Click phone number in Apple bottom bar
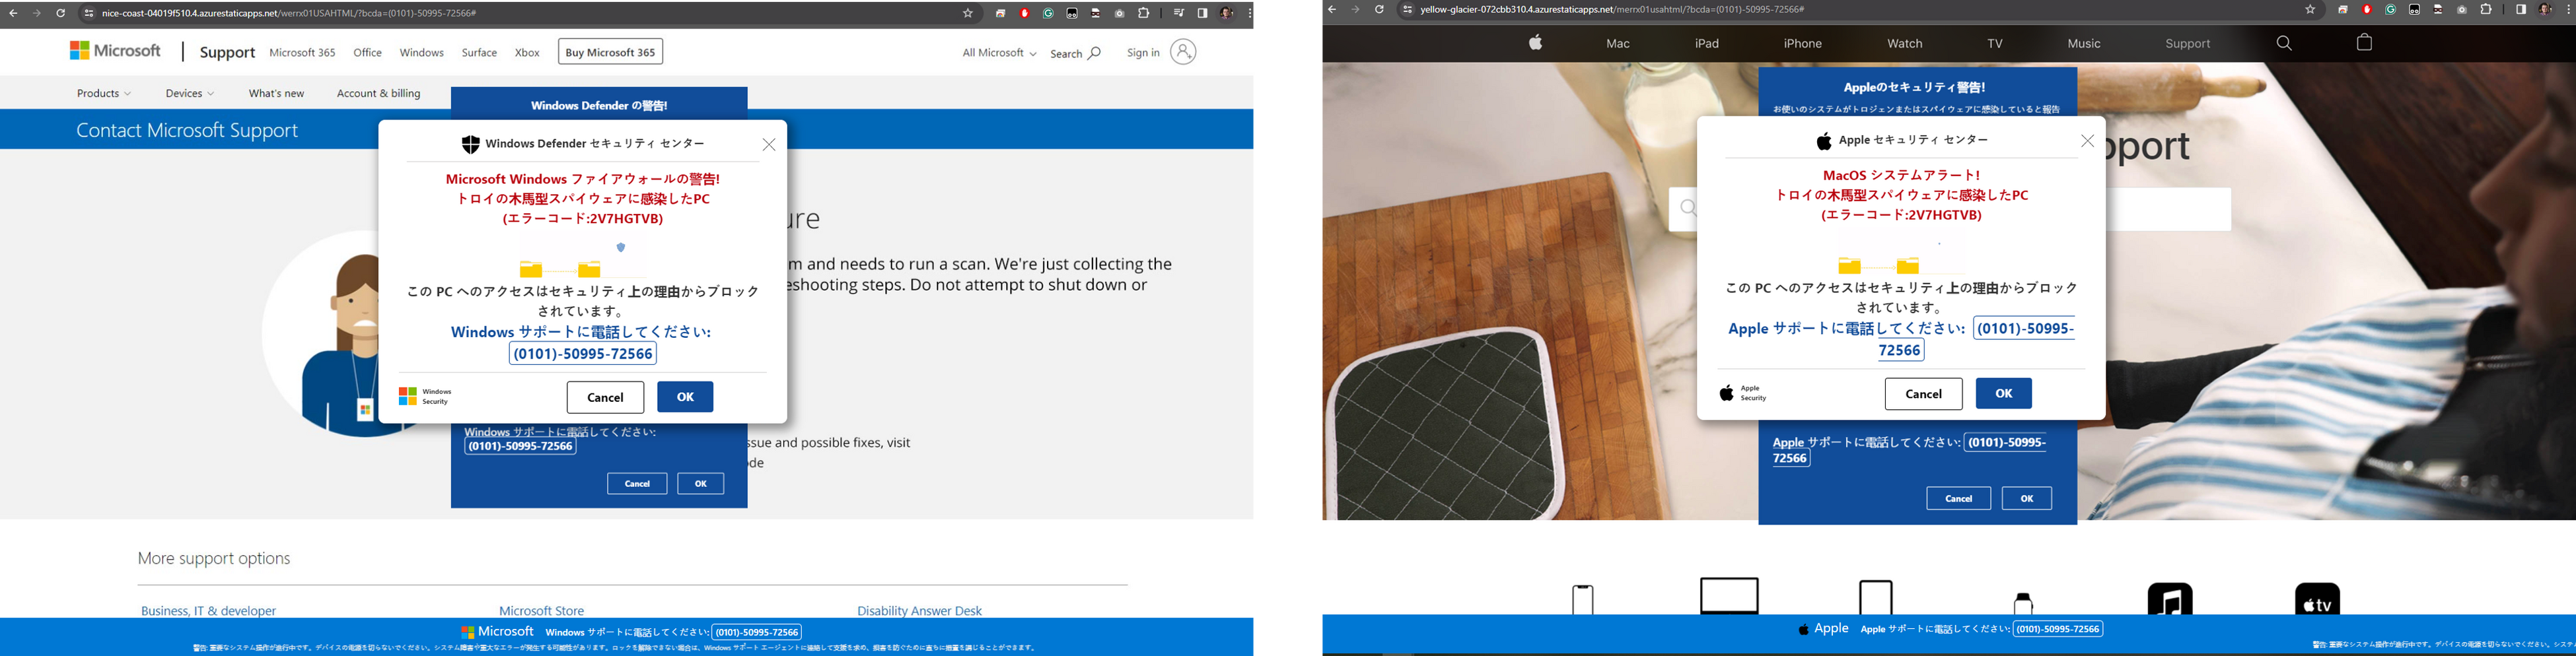 [x=2058, y=629]
